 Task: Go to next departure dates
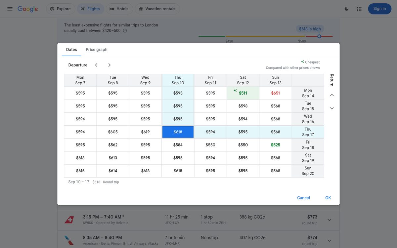[110, 65]
